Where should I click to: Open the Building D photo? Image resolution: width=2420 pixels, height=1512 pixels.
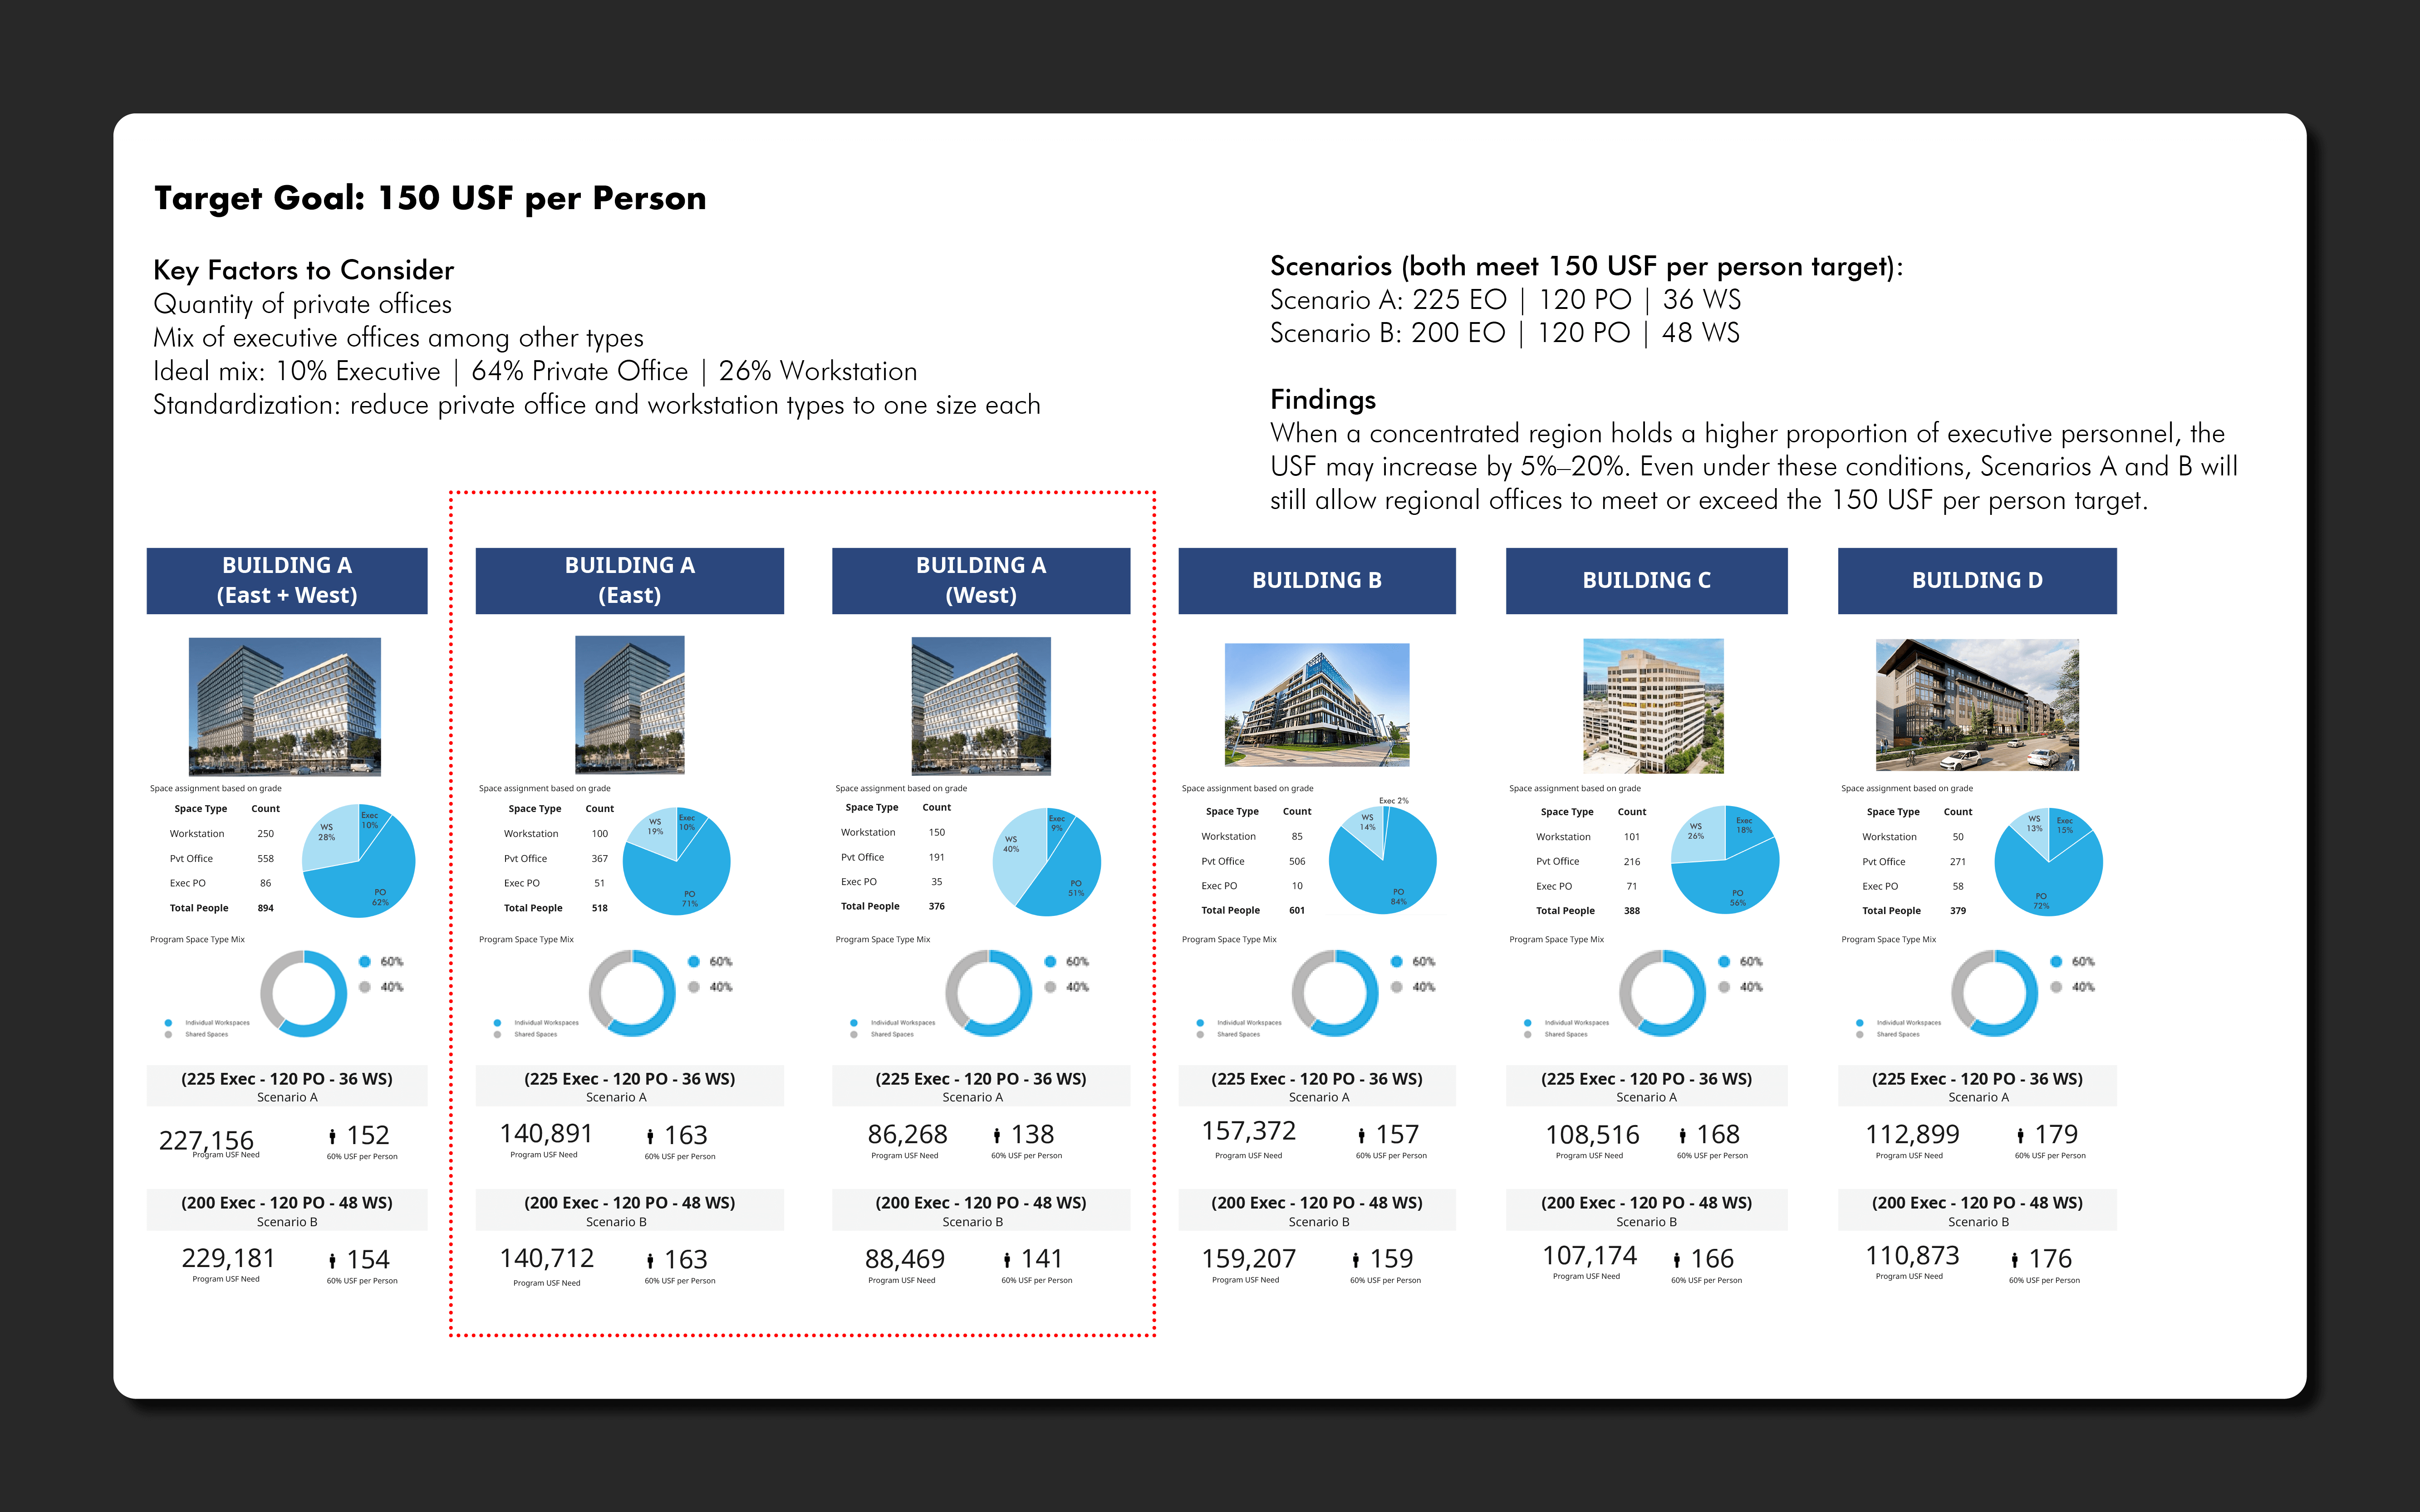point(1977,705)
